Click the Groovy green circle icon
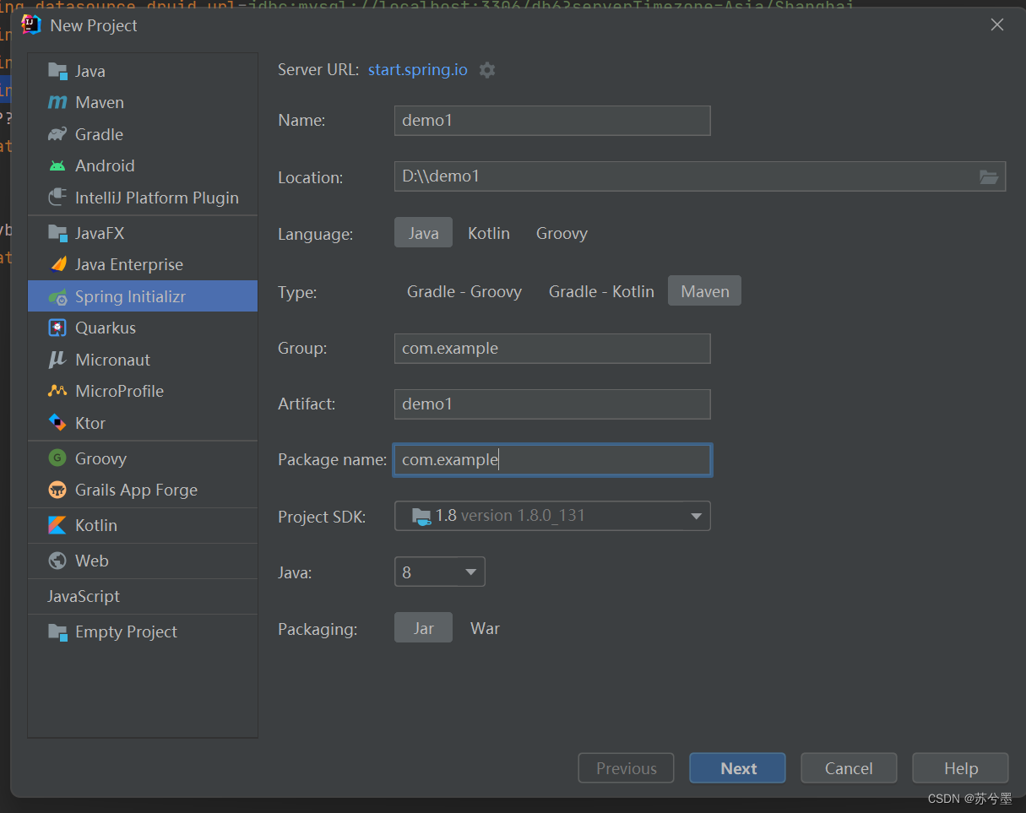1026x813 pixels. click(57, 458)
